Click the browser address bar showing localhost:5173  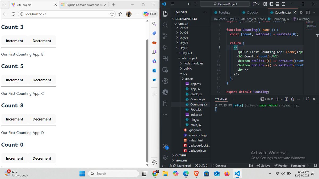click(x=66, y=14)
